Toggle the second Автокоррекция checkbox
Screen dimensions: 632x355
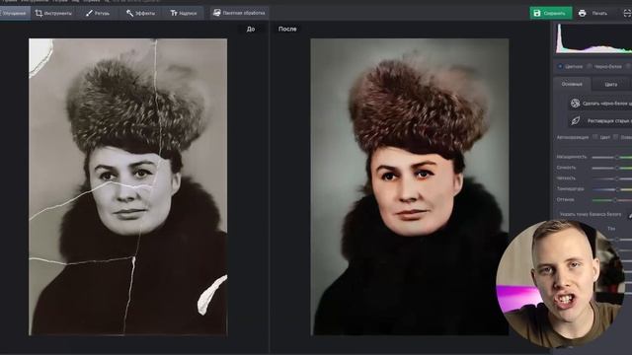(x=615, y=137)
